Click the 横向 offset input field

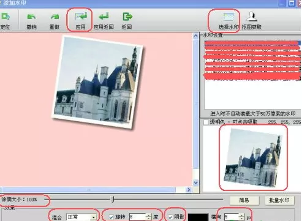pyautogui.click(x=232, y=217)
